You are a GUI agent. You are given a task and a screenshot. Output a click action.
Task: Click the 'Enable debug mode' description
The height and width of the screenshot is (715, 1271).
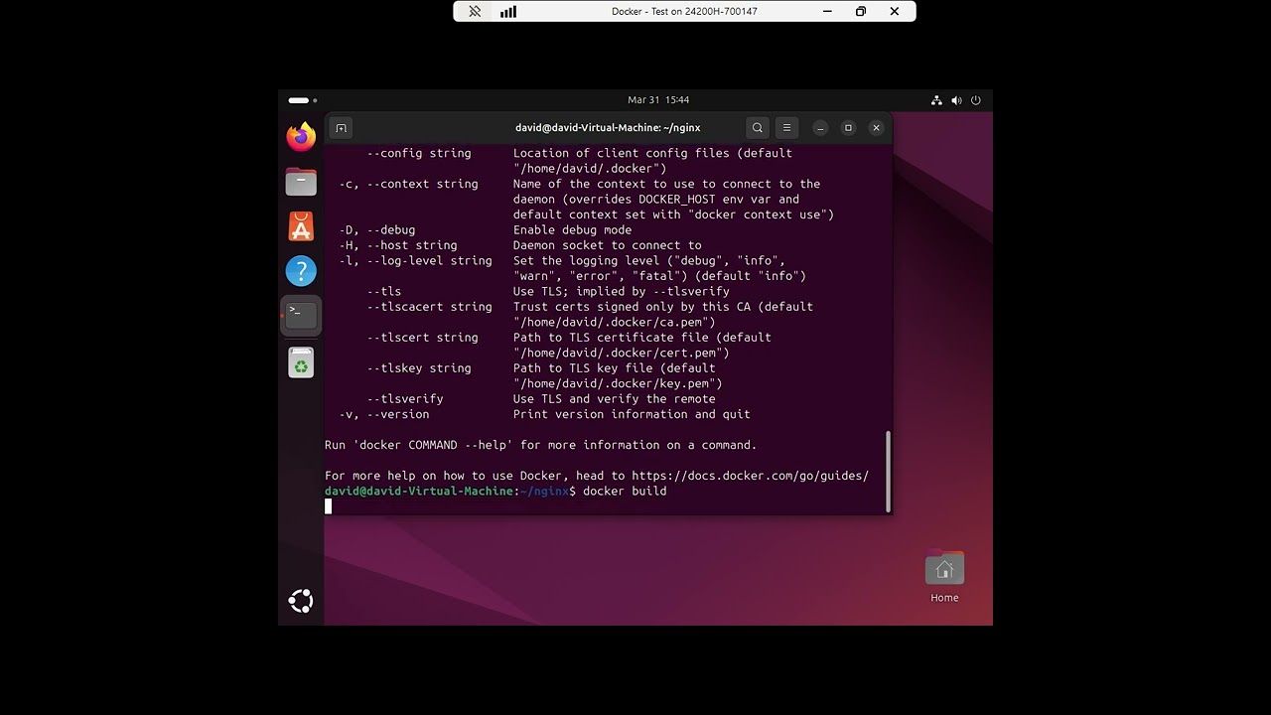click(x=572, y=230)
